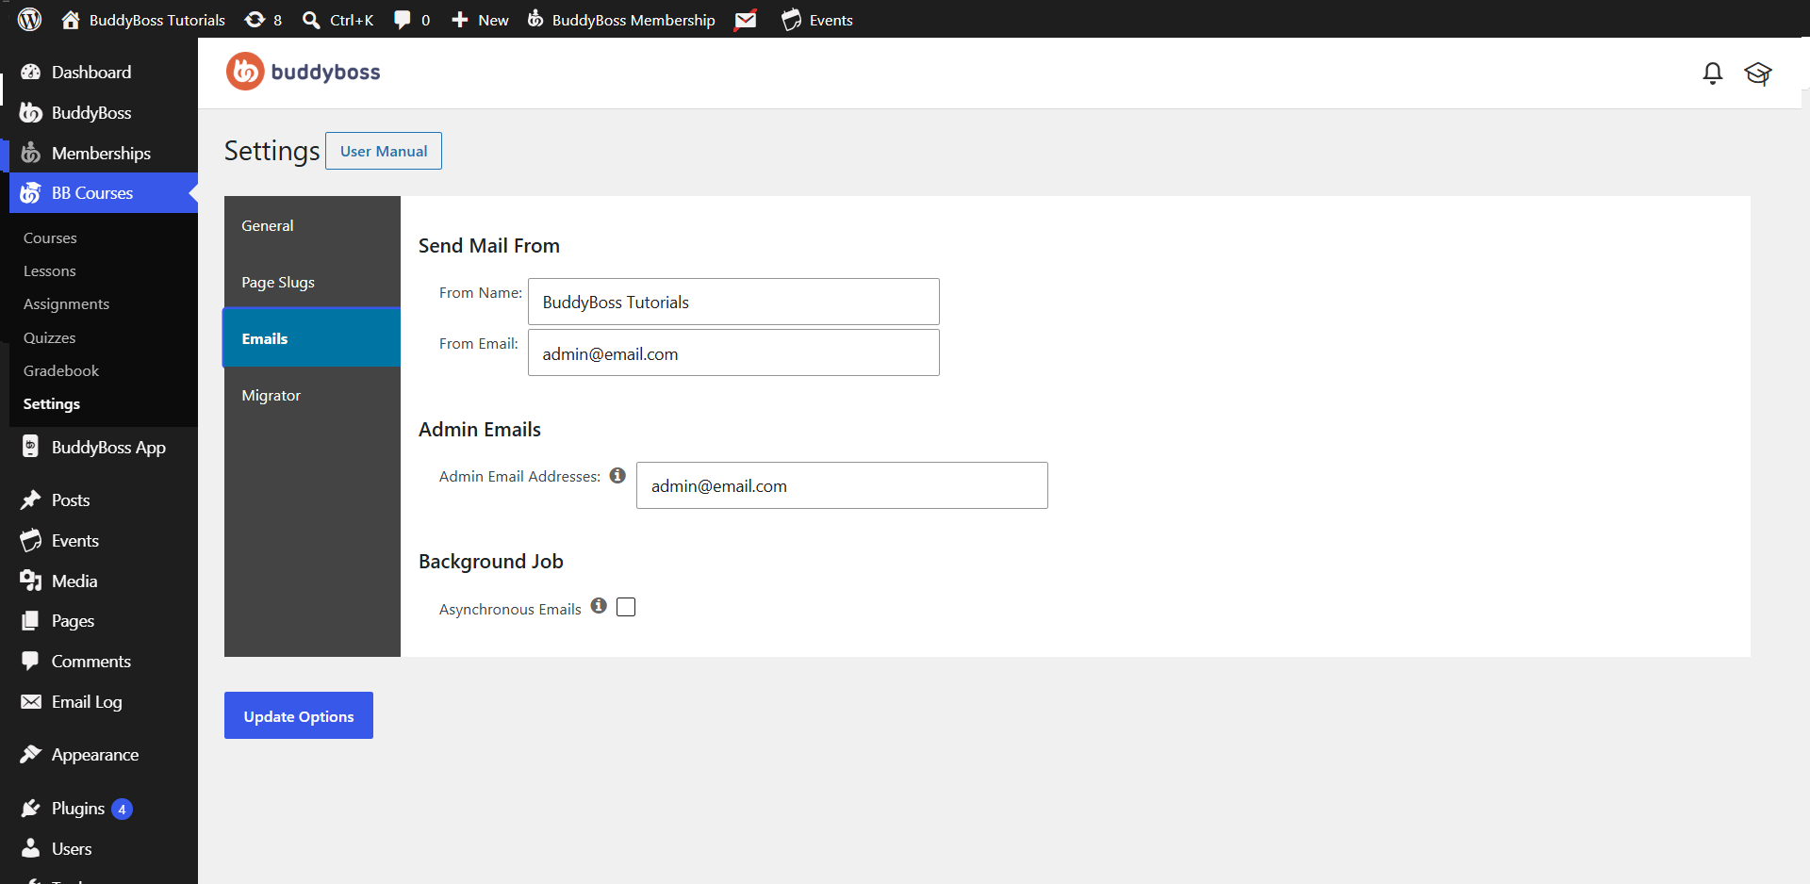Enable the Asynchronous Emails checkbox
1810x884 pixels.
tap(626, 607)
